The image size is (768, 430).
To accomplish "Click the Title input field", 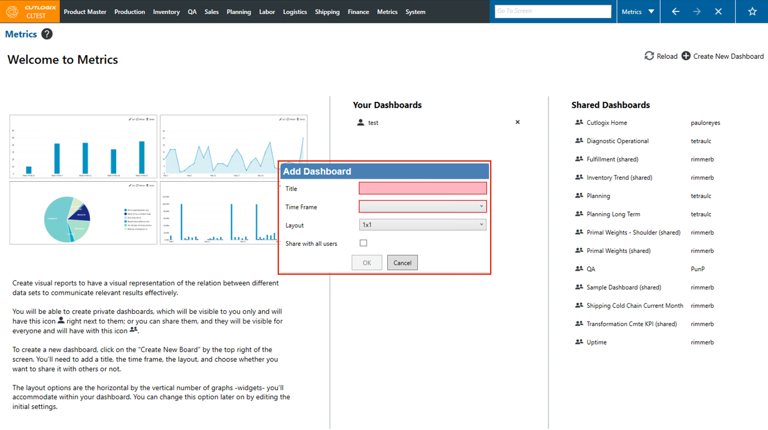I will tap(422, 188).
